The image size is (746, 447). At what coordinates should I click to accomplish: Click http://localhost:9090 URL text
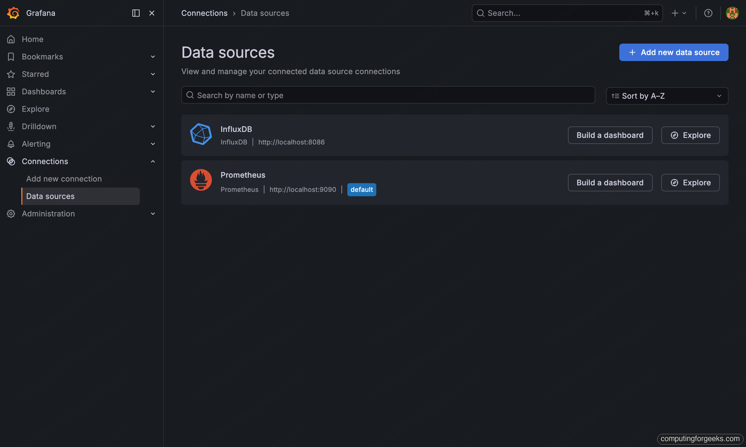303,189
